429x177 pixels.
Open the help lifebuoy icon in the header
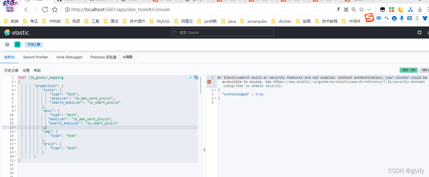pos(420,33)
